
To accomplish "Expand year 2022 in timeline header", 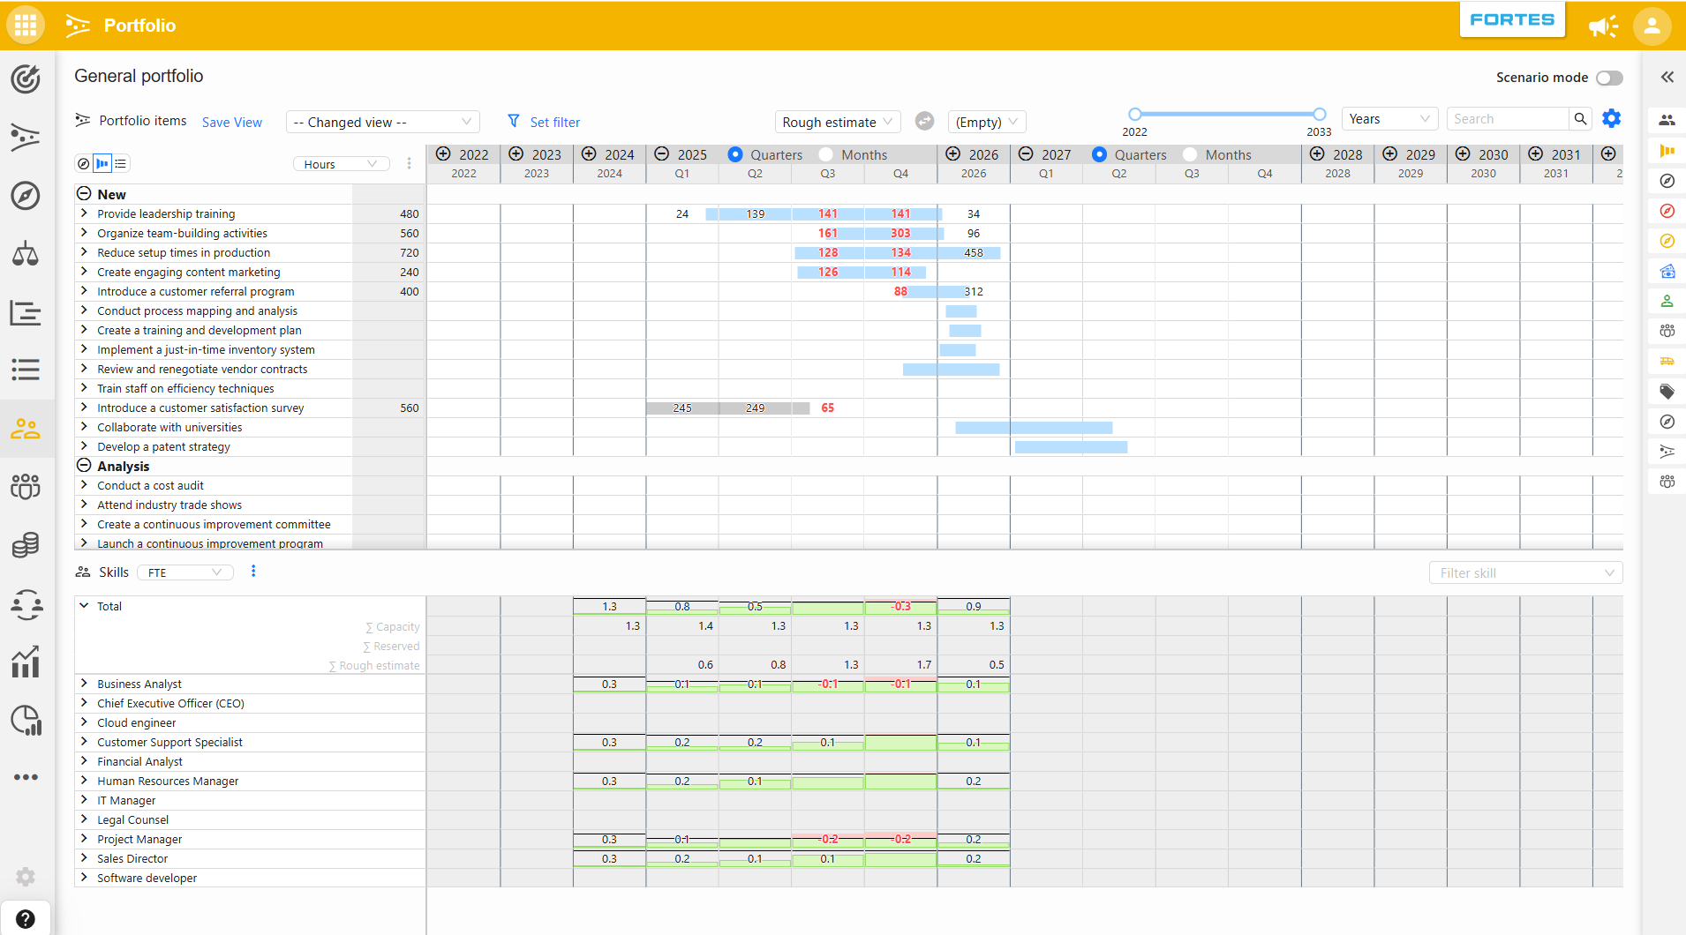I will [443, 153].
